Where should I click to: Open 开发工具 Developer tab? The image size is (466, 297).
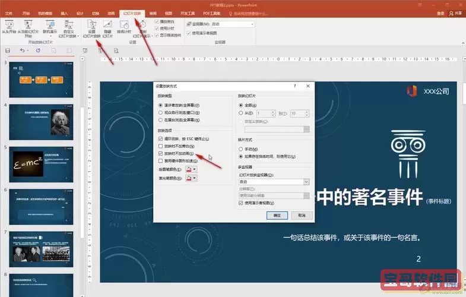pos(188,14)
